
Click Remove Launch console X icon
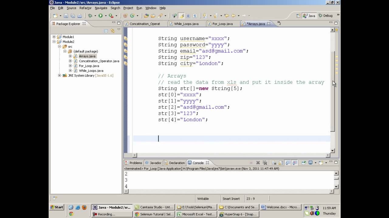coord(258,163)
